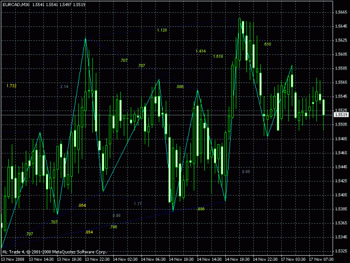Click the zigzag start point at the lowest low
This screenshot has width=350, height=263.
(2, 248)
